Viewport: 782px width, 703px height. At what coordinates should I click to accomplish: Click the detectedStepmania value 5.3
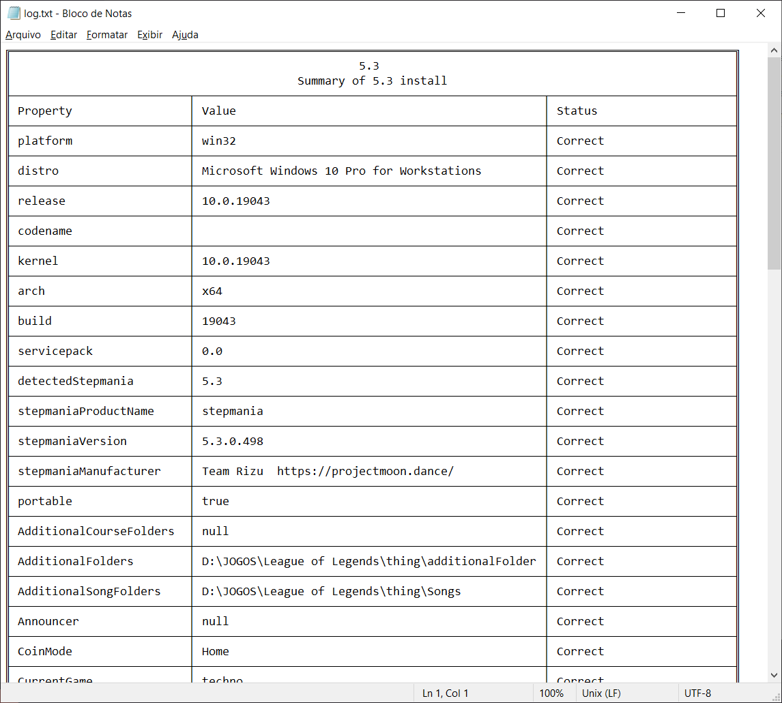point(212,381)
